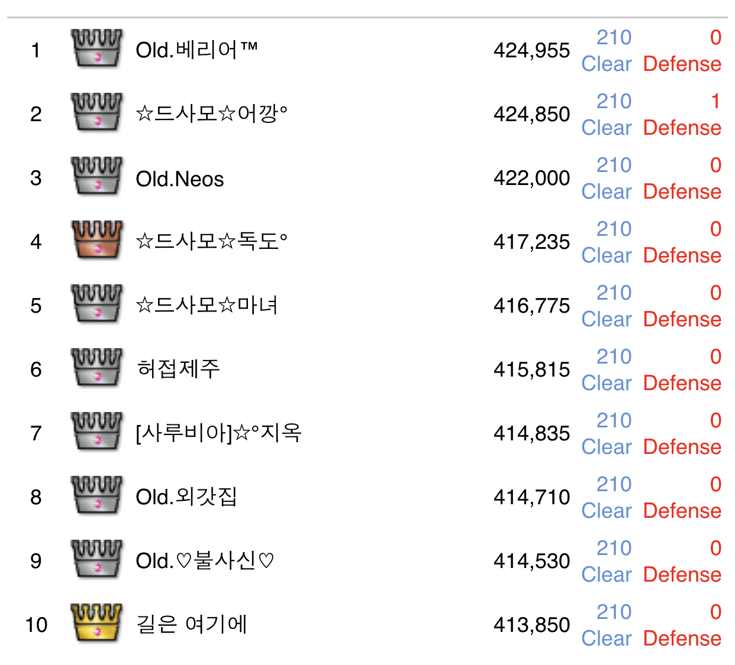This screenshot has width=735, height=665.
Task: Open player Old.베리어™ profile name
Action: pos(196,50)
